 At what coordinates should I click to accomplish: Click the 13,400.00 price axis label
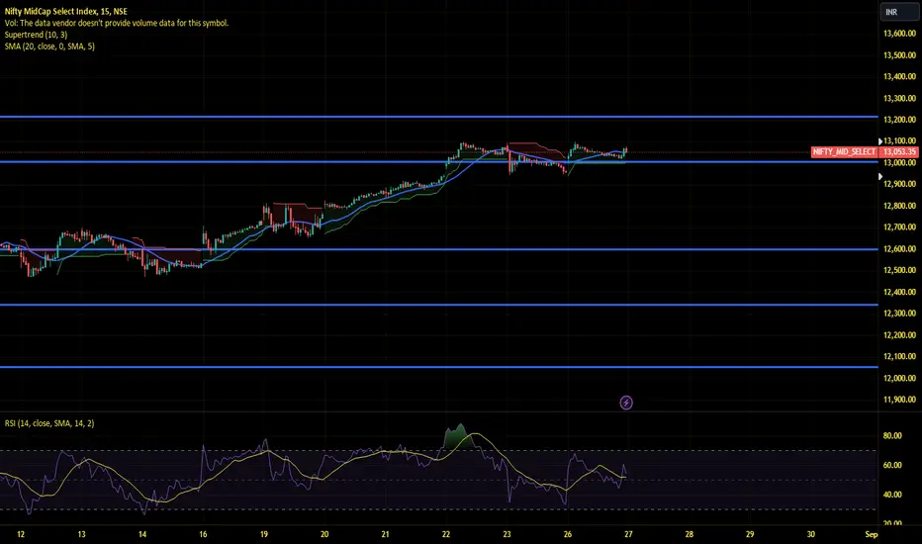pos(899,76)
